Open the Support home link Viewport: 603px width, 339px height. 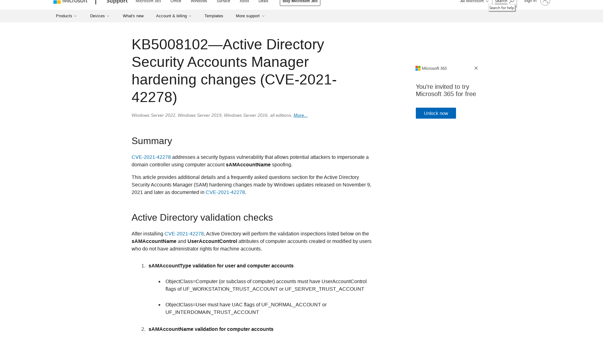(x=117, y=2)
